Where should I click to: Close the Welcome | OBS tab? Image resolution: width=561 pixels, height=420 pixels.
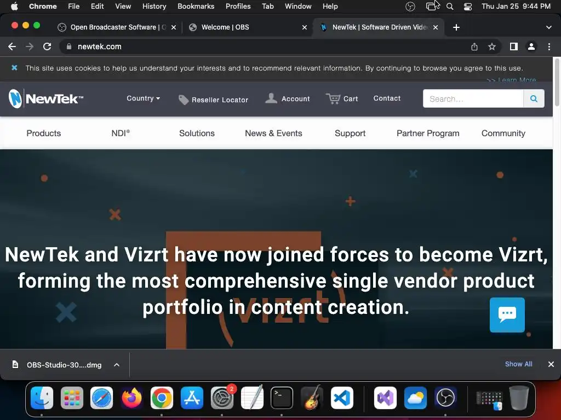305,27
